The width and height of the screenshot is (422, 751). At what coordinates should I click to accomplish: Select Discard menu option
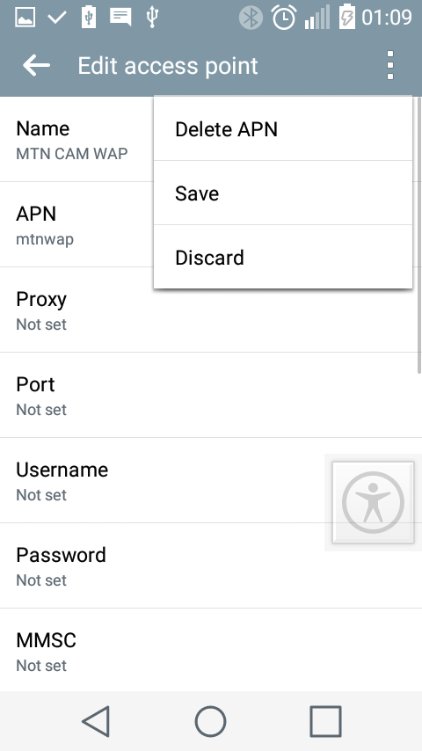pyautogui.click(x=282, y=257)
